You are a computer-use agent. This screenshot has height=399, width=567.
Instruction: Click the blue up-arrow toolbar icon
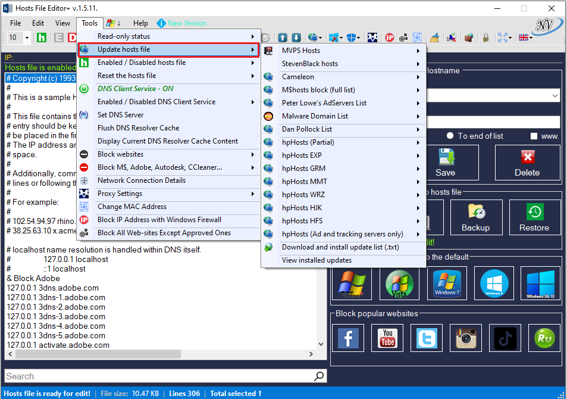(x=283, y=38)
